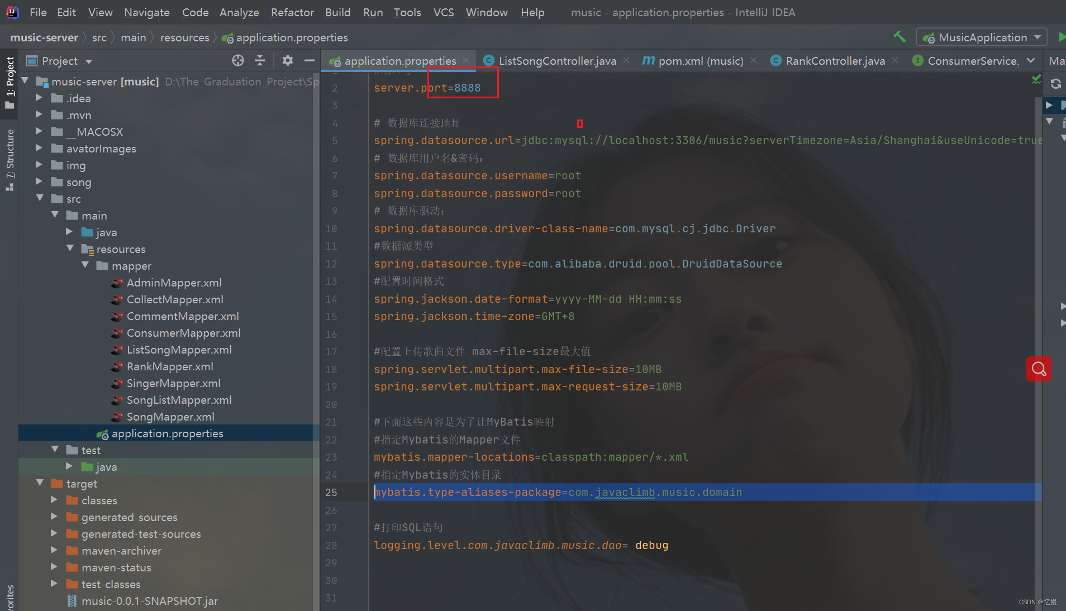Expand the java folder under main
The image size is (1066, 611).
pos(69,231)
